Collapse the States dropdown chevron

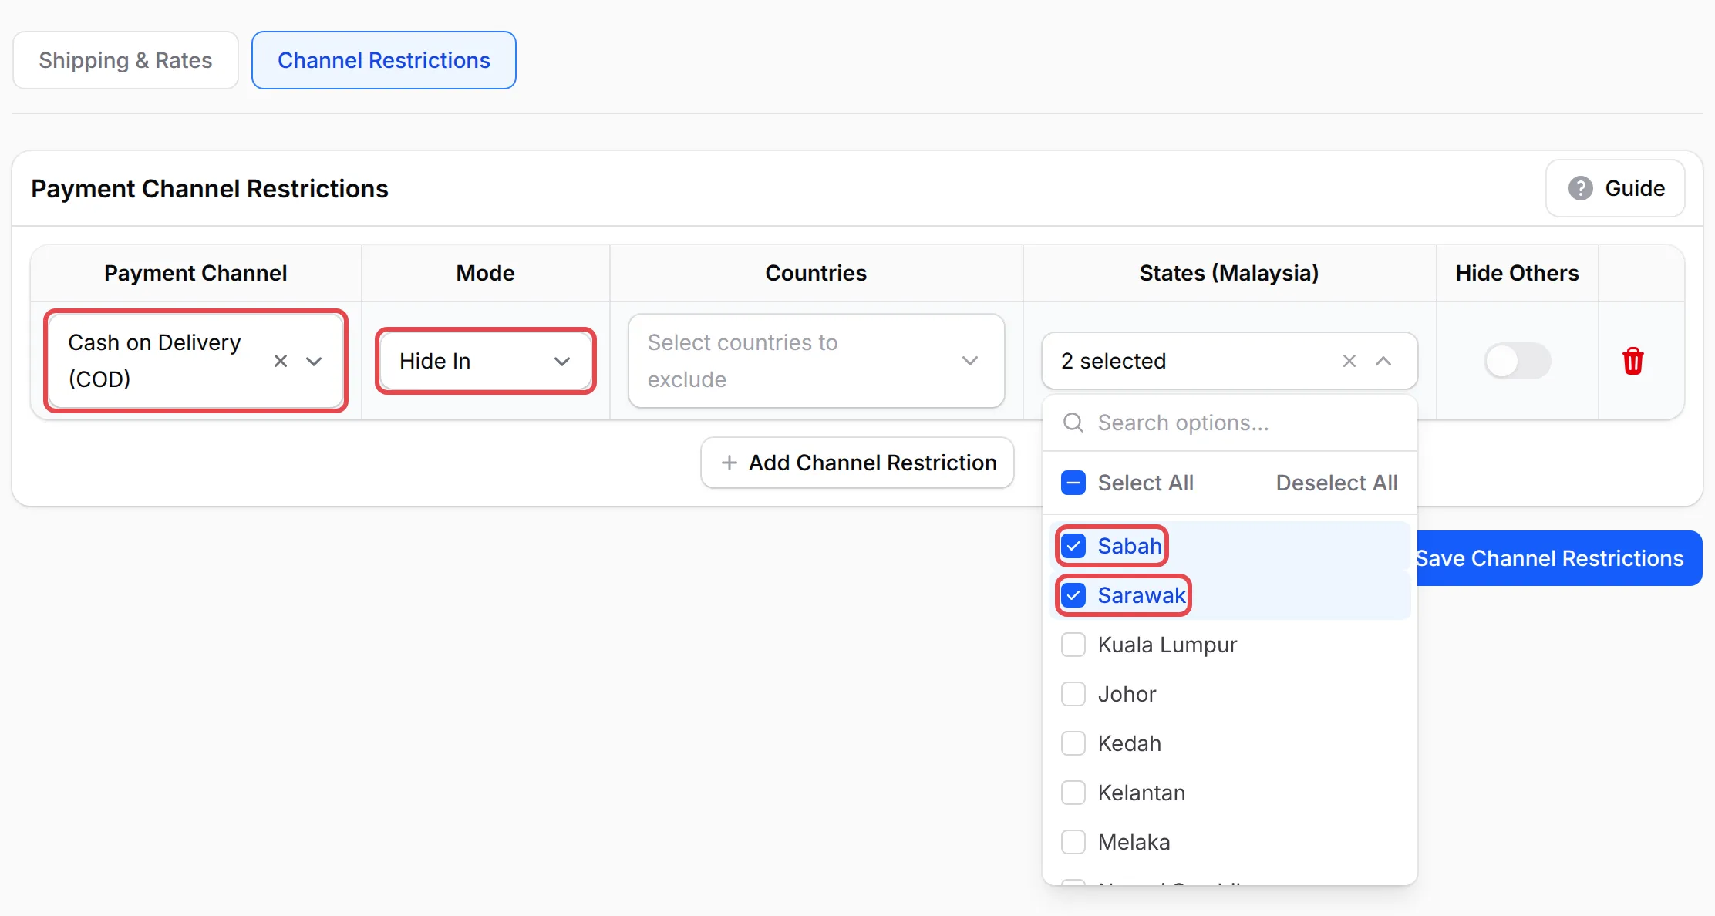tap(1383, 361)
